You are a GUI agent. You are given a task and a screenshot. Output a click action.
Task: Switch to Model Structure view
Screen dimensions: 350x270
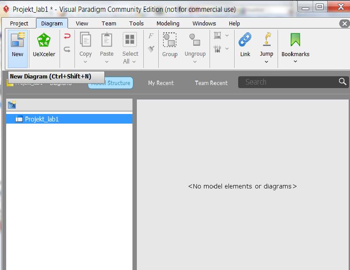(111, 83)
